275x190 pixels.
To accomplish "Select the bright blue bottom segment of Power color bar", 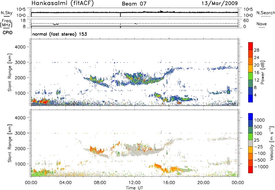I will [251, 98].
